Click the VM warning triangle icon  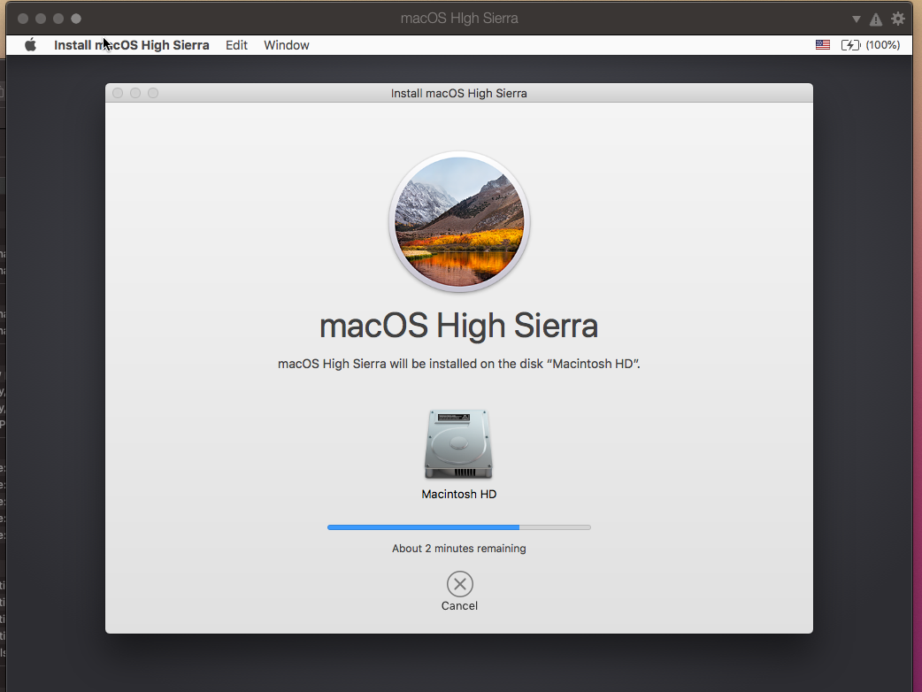[876, 19]
